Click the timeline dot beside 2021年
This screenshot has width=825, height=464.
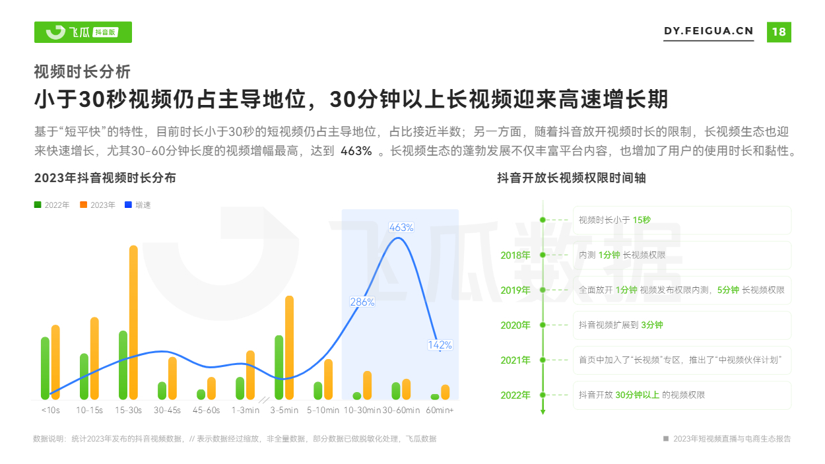[543, 360]
